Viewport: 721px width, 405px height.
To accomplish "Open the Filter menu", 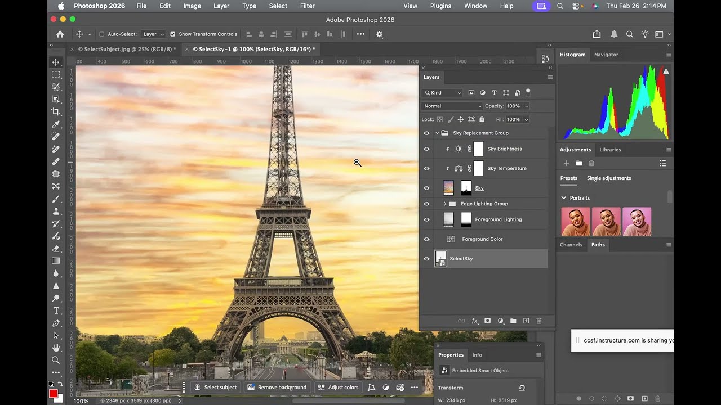I will point(308,6).
